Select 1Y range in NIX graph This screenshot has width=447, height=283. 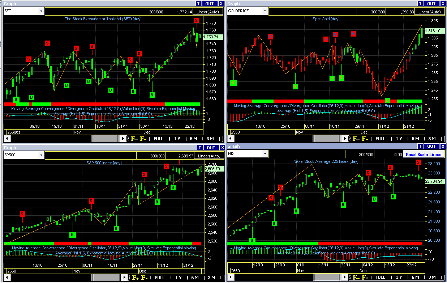pyautogui.click(x=399, y=277)
